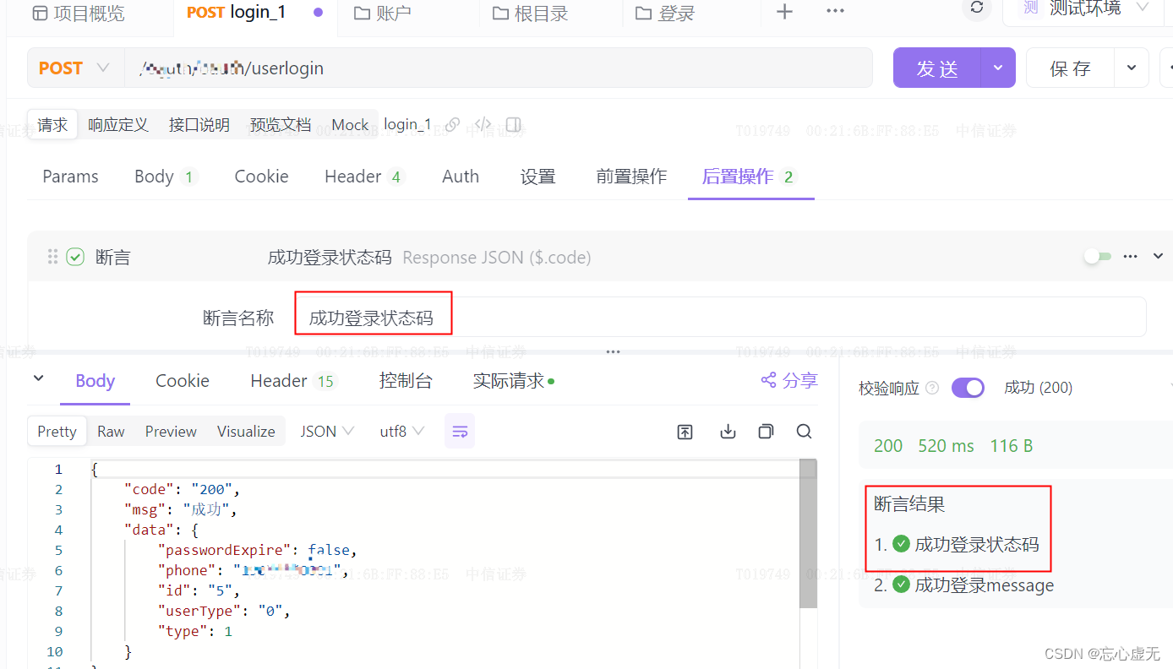Save the request with 保存 button
The height and width of the screenshot is (669, 1173).
pyautogui.click(x=1070, y=68)
